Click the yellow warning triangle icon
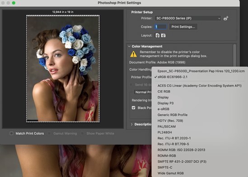 [134, 54]
